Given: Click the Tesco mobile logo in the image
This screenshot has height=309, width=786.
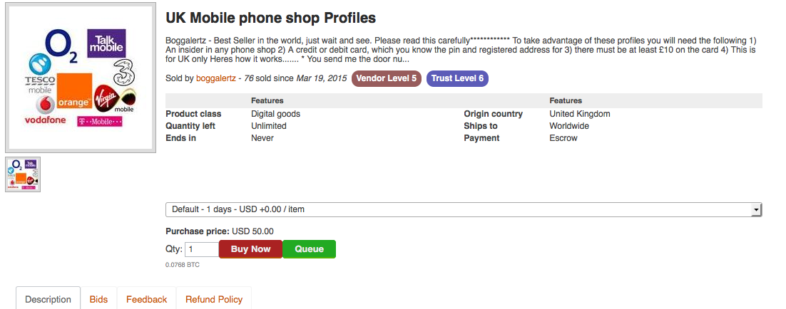Looking at the screenshot, I should [40, 73].
